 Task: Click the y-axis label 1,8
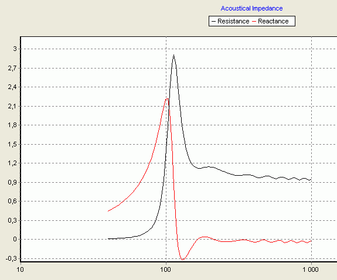click(12, 125)
